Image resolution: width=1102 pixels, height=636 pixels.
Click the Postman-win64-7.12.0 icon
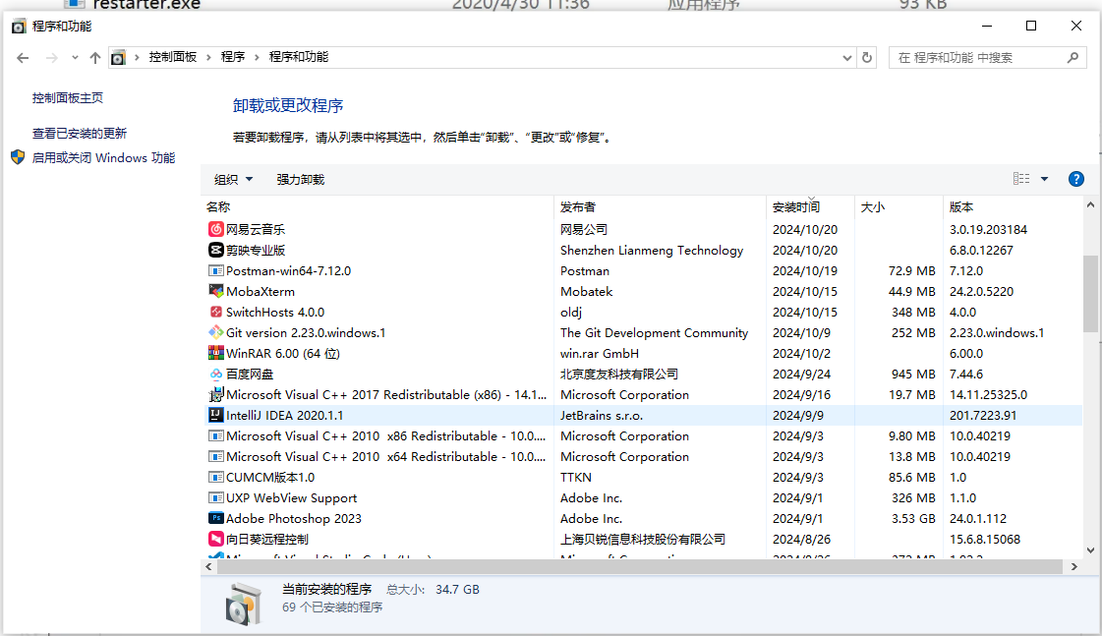coord(215,270)
